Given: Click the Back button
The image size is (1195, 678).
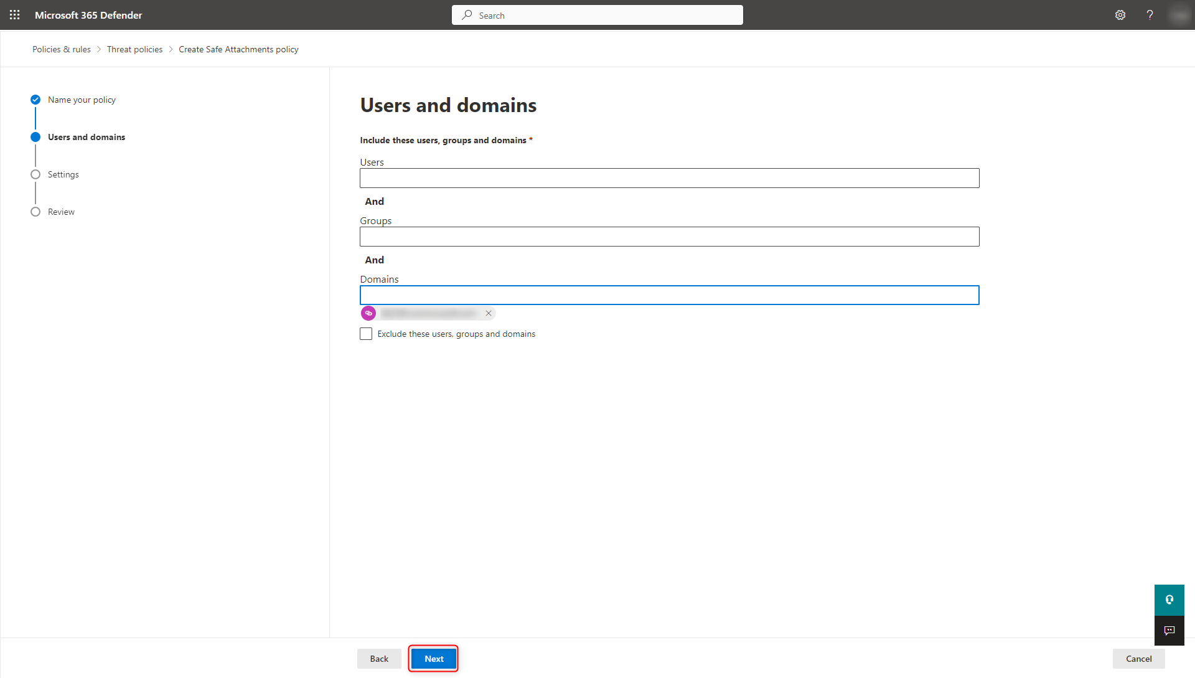Looking at the screenshot, I should 379,658.
